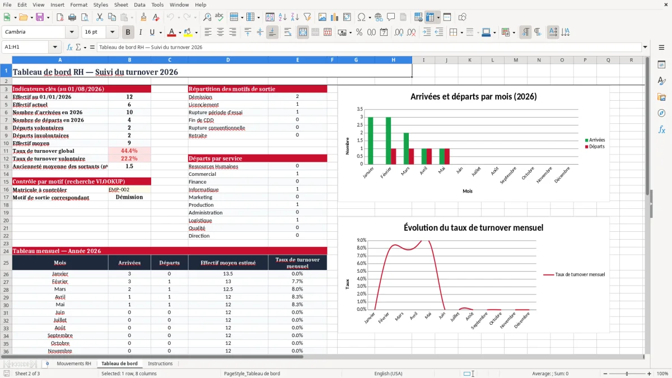Insert comment speech bubble icon
The width and height of the screenshot is (672, 378).
click(x=390, y=17)
